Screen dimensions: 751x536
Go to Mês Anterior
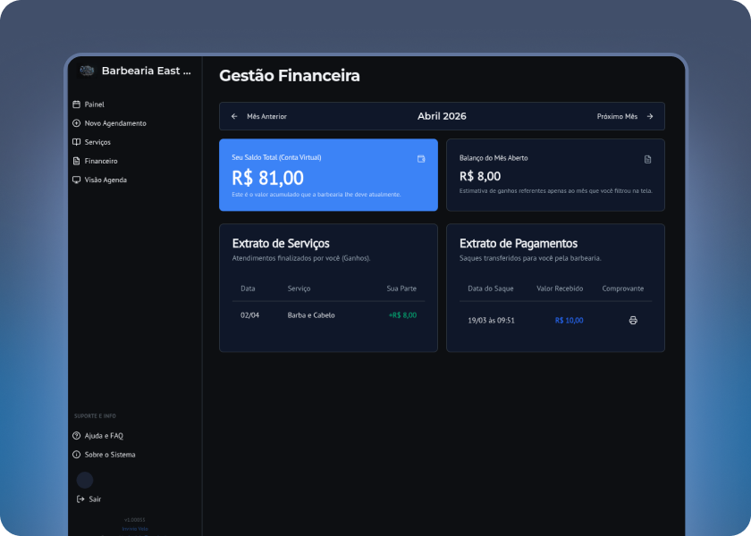coord(259,116)
